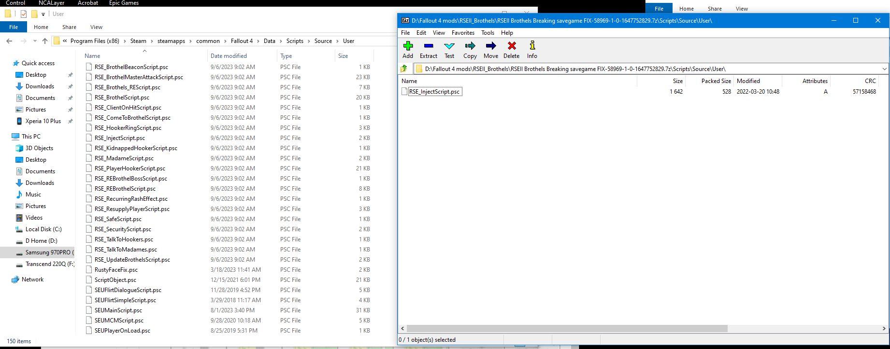The height and width of the screenshot is (349, 890).
Task: Sort files by Date modified column
Action: coord(229,56)
